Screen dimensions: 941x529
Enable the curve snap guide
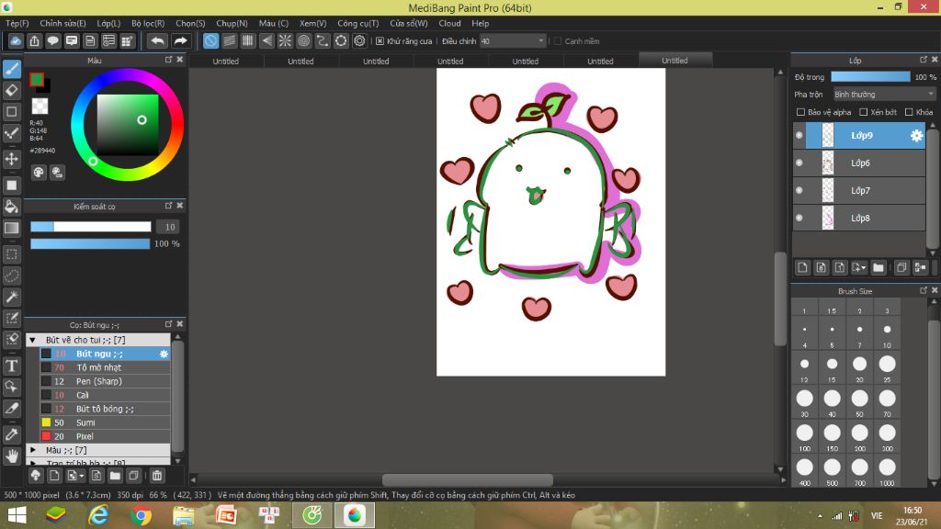(x=323, y=40)
